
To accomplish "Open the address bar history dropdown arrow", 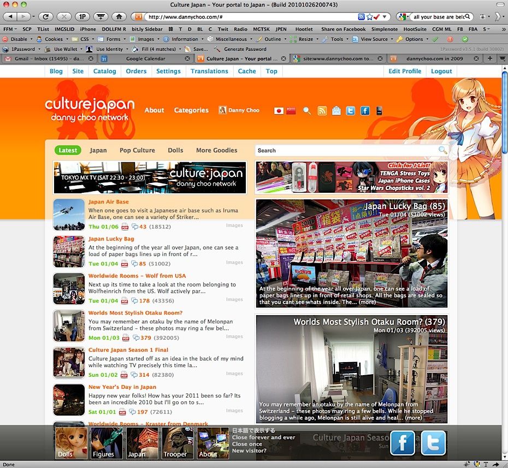I will pos(384,16).
